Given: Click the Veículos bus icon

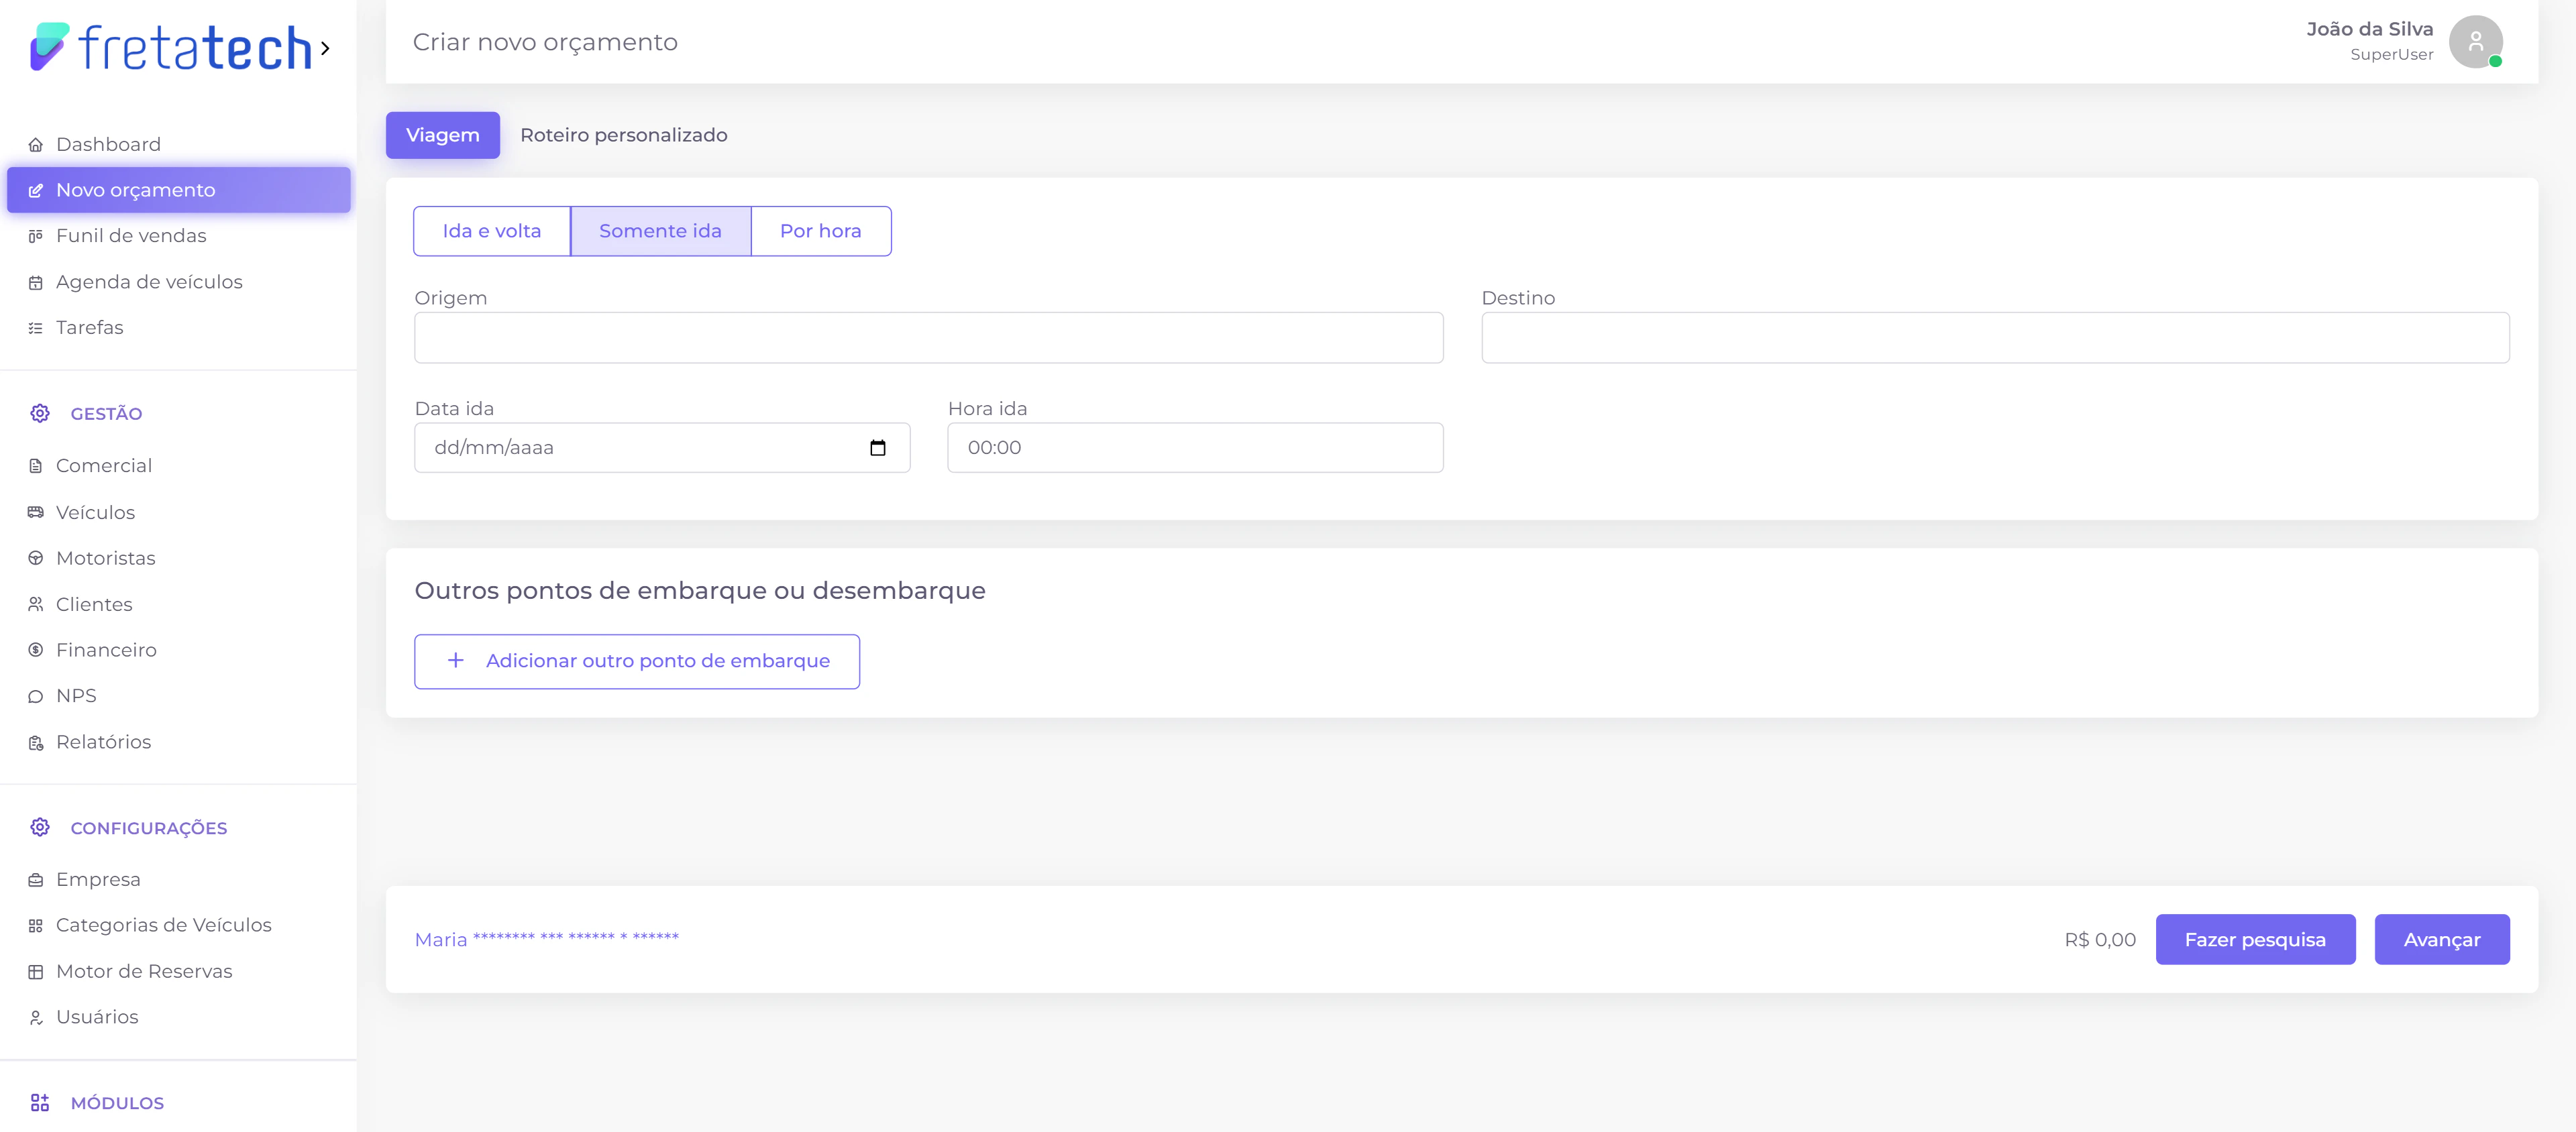Looking at the screenshot, I should pyautogui.click(x=36, y=512).
